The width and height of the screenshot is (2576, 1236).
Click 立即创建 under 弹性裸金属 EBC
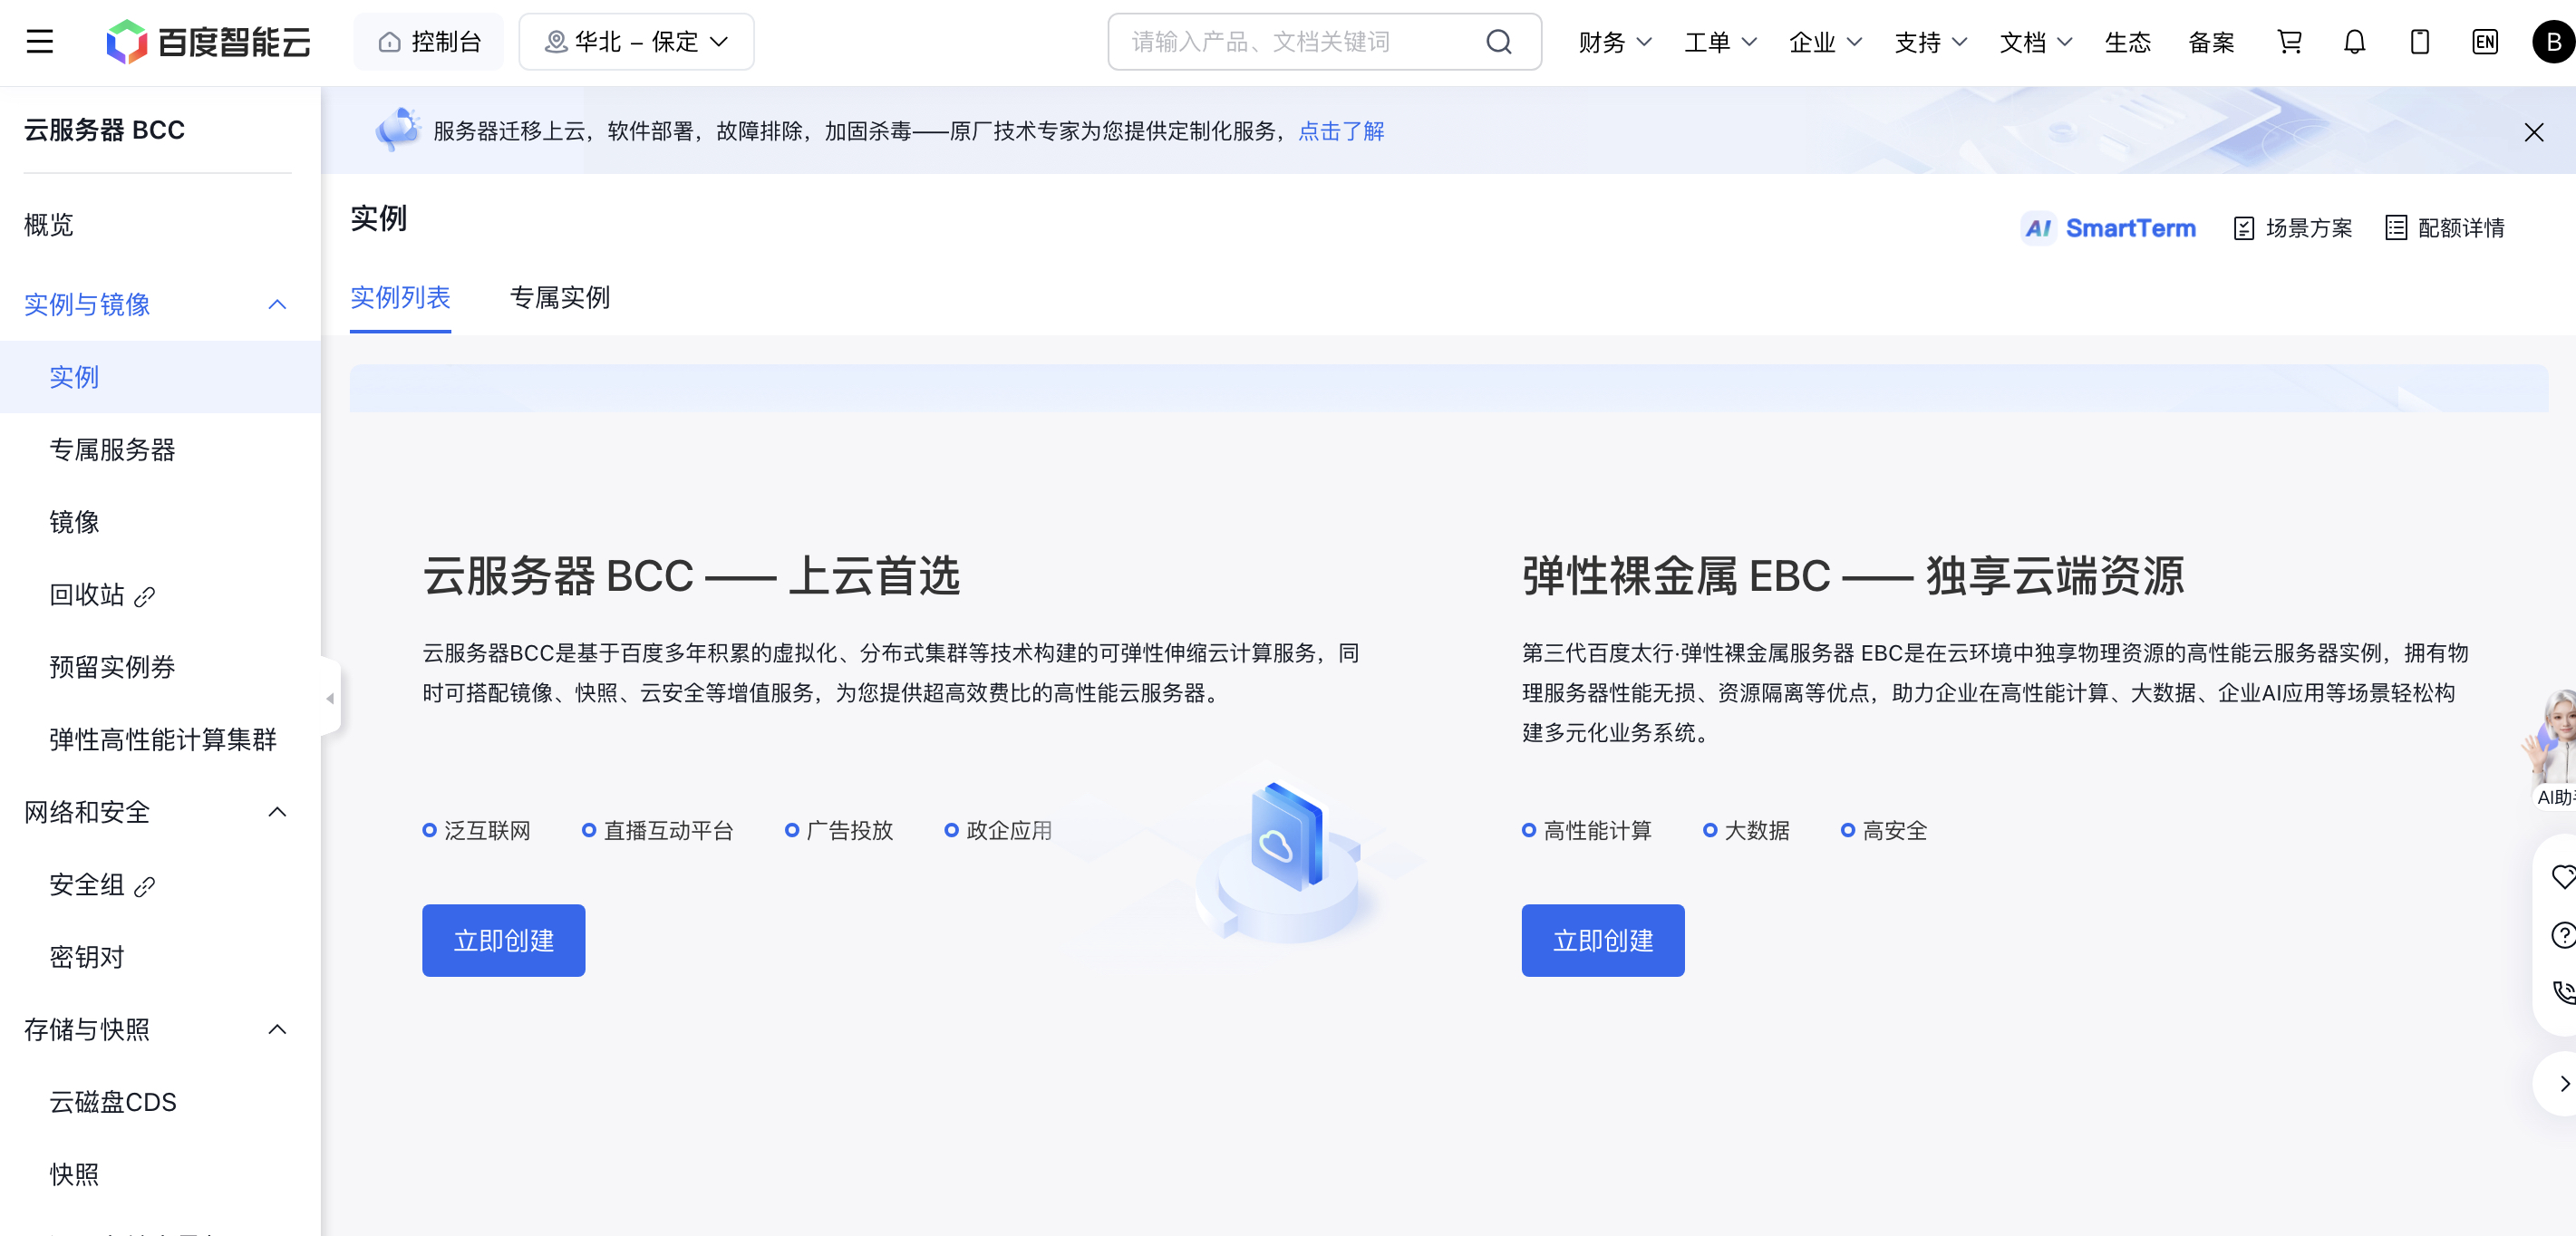click(x=1603, y=941)
